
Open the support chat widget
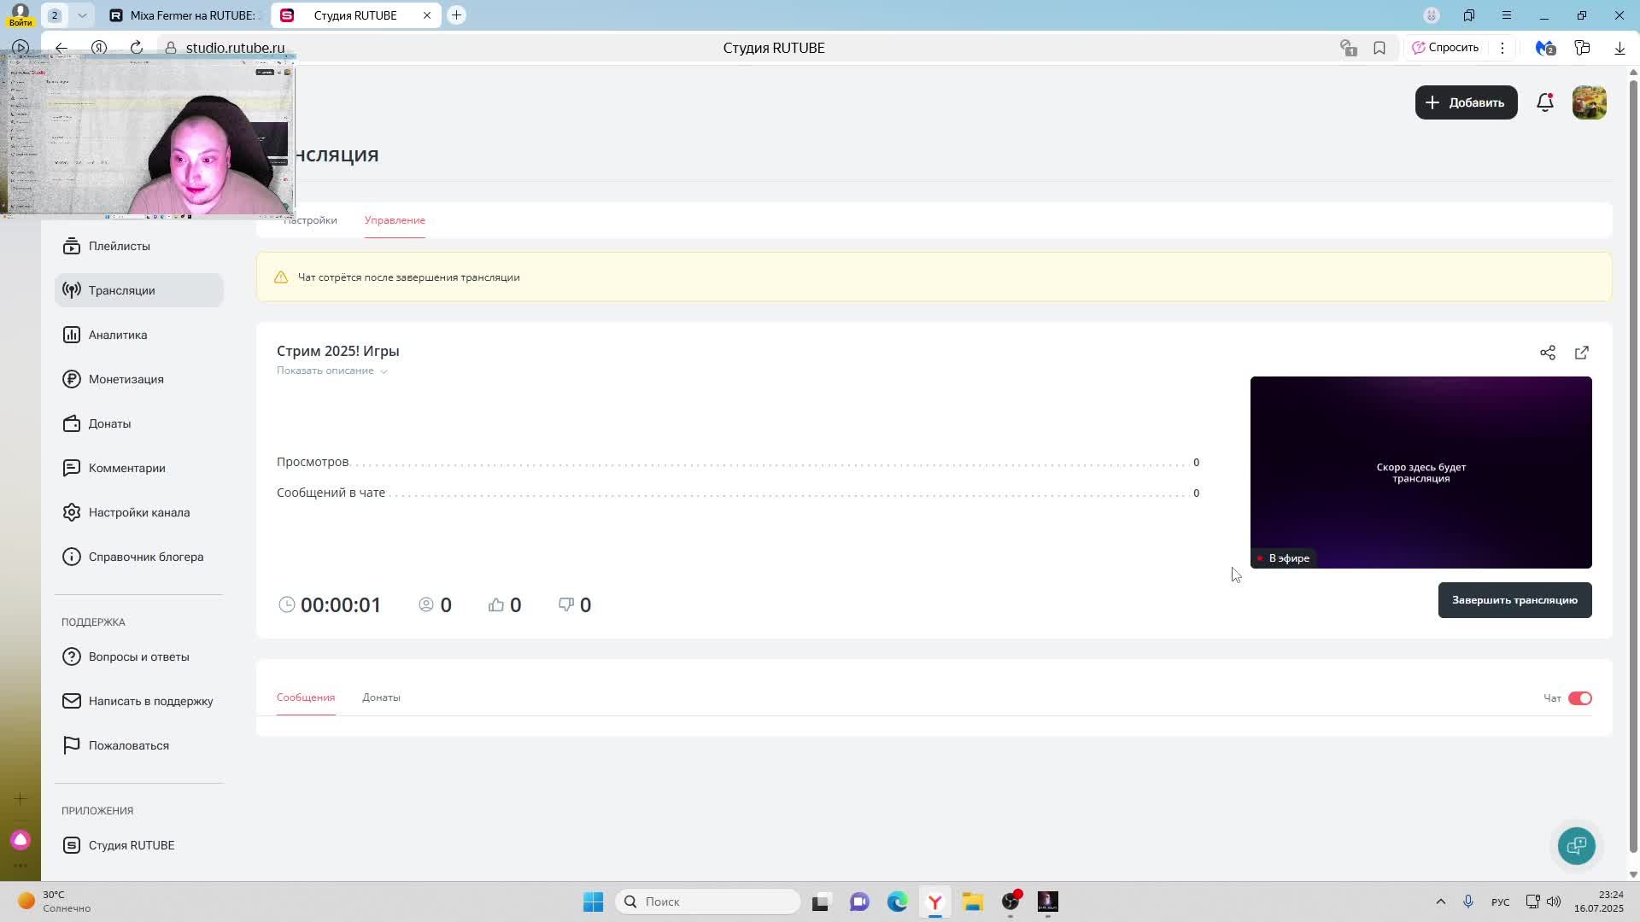point(1576,845)
